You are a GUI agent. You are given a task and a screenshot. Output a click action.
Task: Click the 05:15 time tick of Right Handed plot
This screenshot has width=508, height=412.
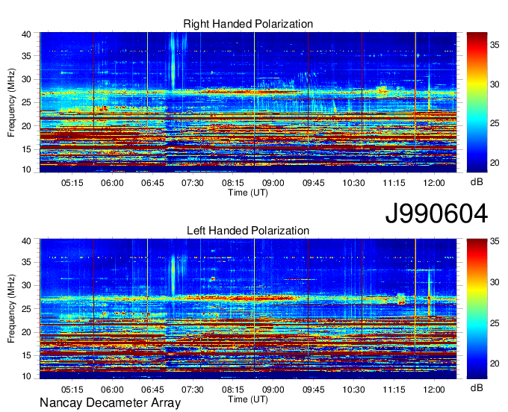pos(72,183)
